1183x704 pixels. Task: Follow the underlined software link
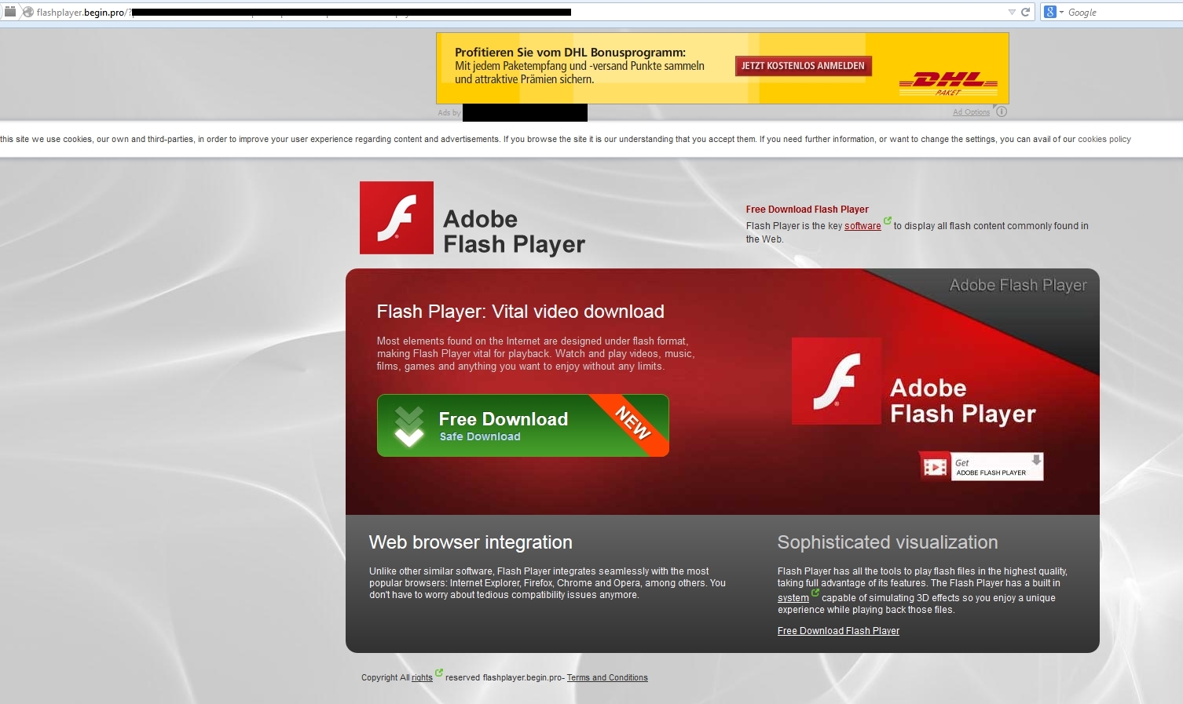(x=863, y=226)
